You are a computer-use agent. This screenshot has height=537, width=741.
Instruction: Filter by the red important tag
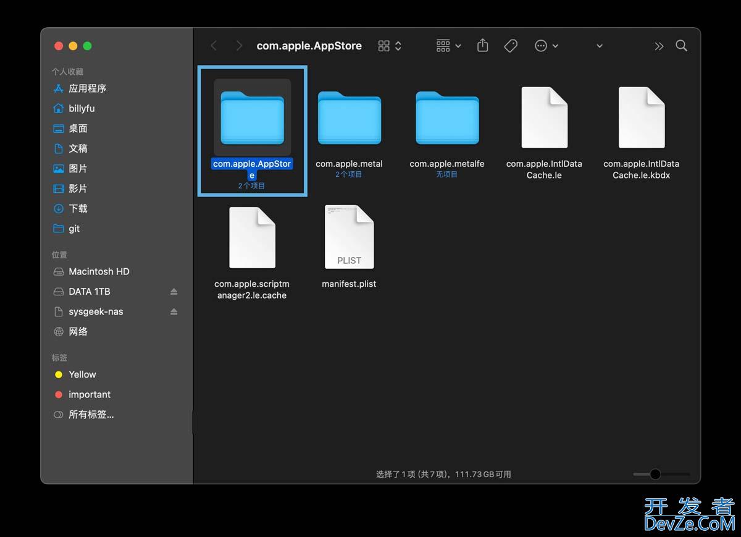(x=90, y=394)
